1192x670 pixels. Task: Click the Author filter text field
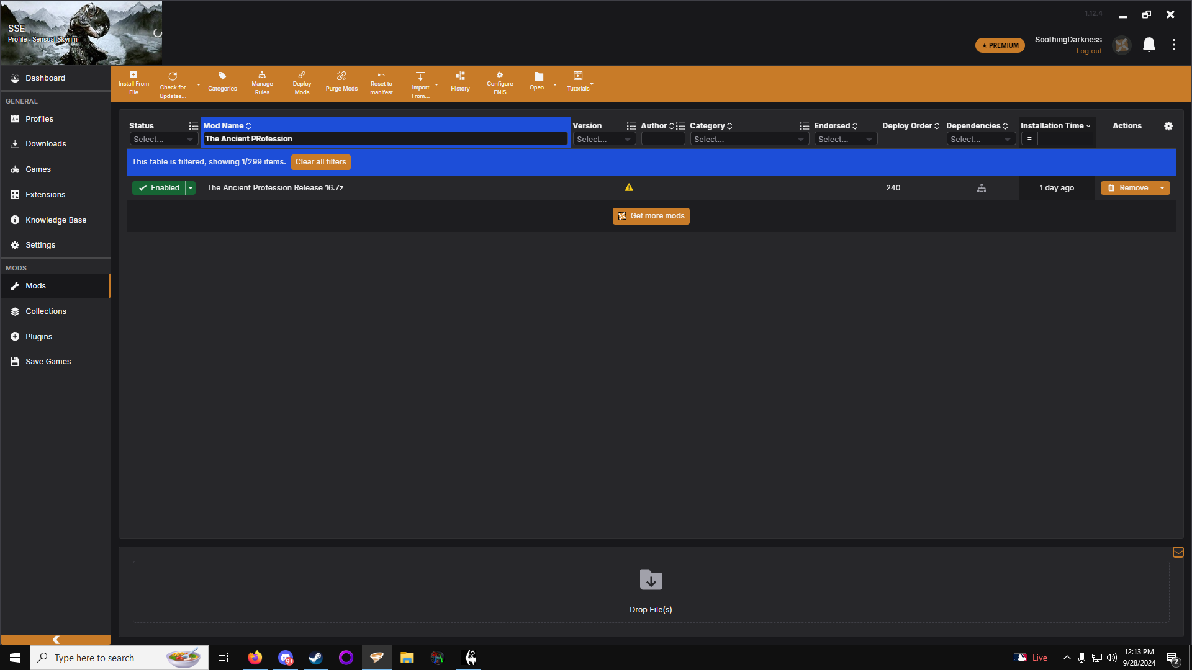pyautogui.click(x=663, y=140)
